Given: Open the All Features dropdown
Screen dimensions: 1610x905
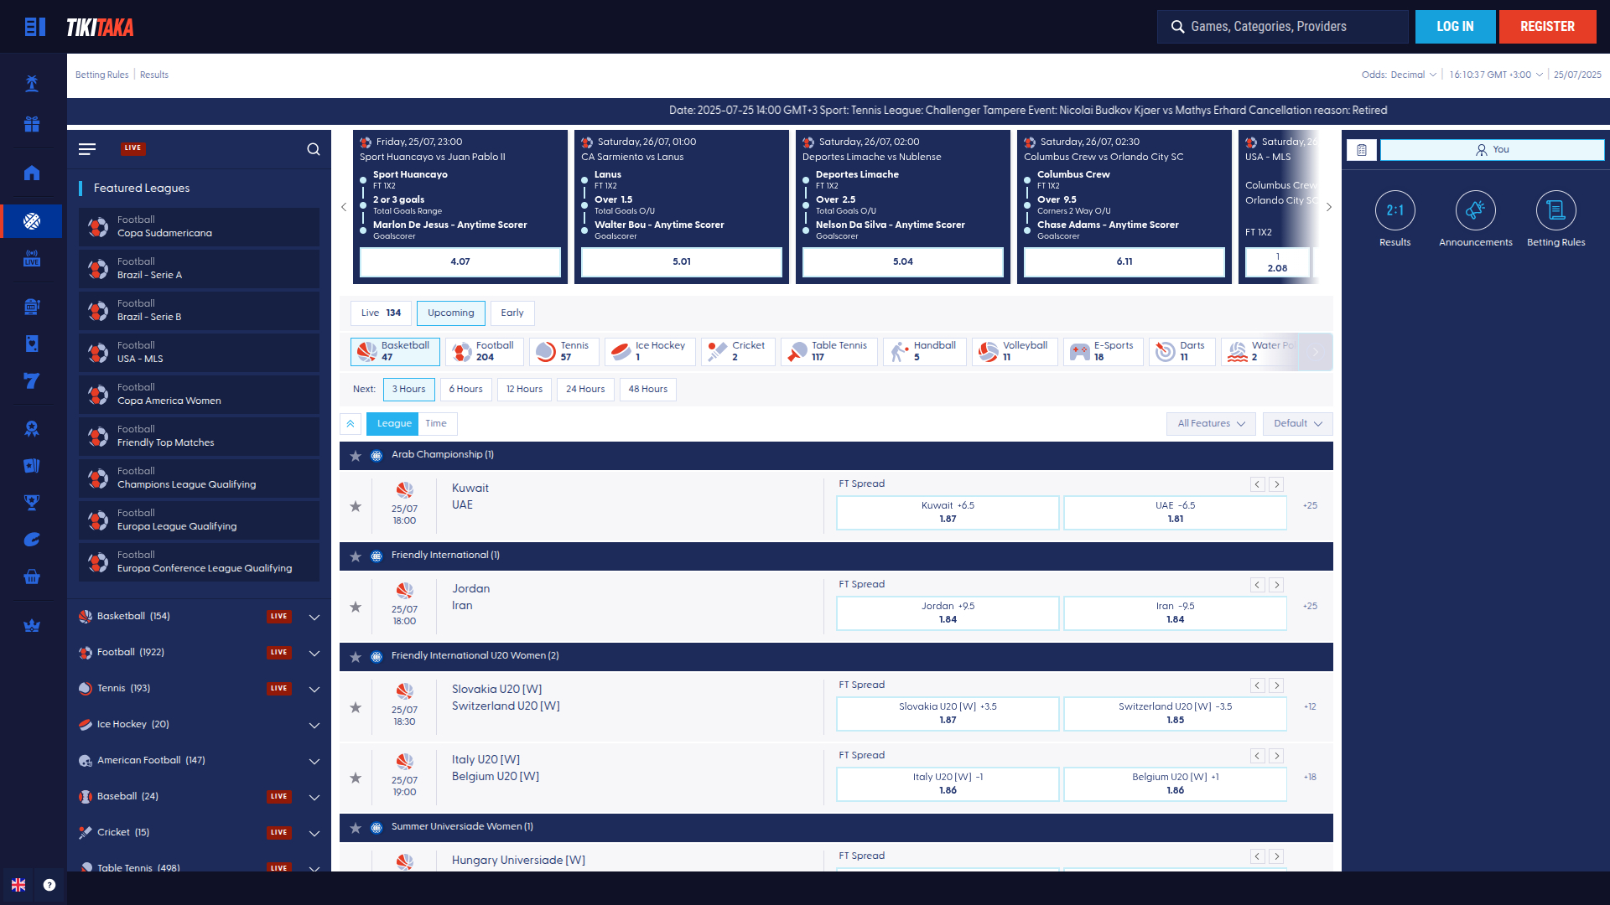Looking at the screenshot, I should [1211, 424].
